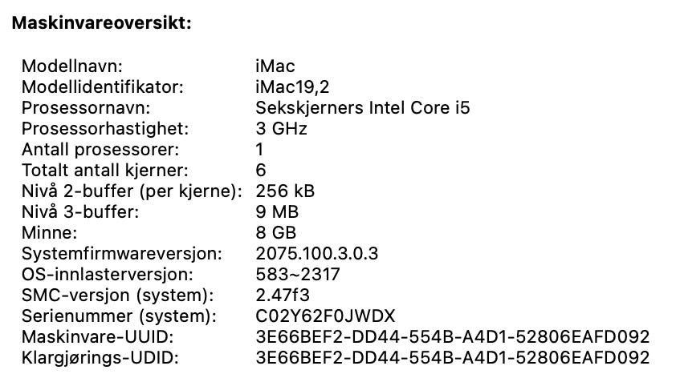Select the OS-innlasterversjon value 583~2317
The image size is (684, 378).
pyautogui.click(x=298, y=275)
